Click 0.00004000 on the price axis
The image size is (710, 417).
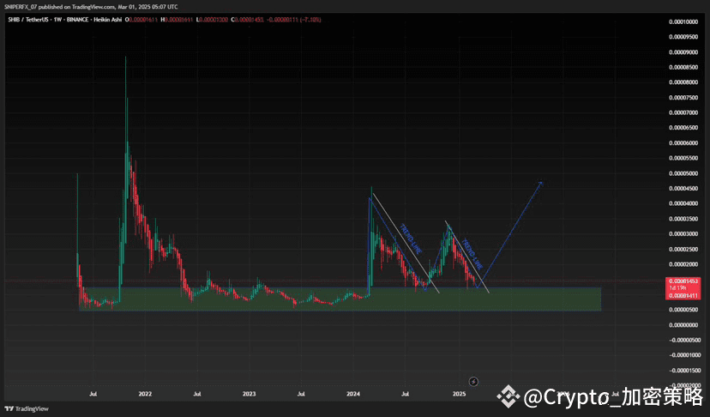[x=683, y=203]
